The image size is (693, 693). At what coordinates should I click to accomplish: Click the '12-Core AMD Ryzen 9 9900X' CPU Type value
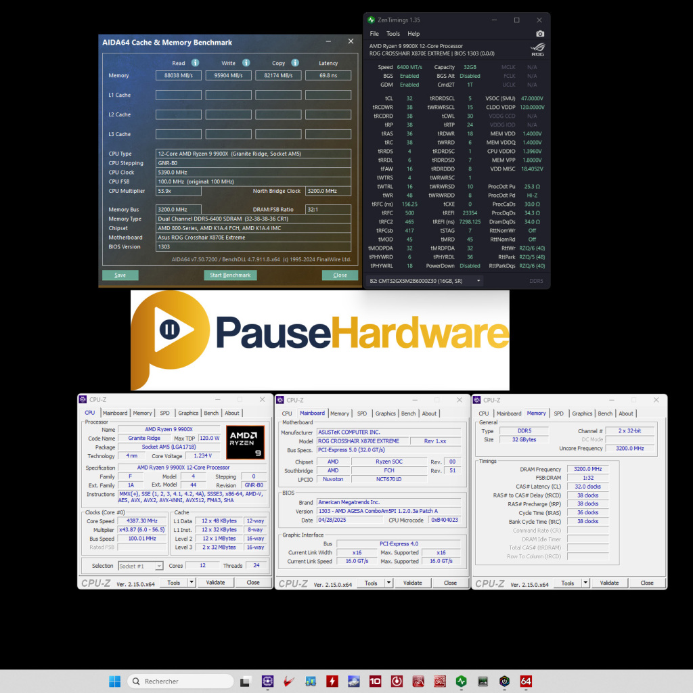tap(253, 154)
